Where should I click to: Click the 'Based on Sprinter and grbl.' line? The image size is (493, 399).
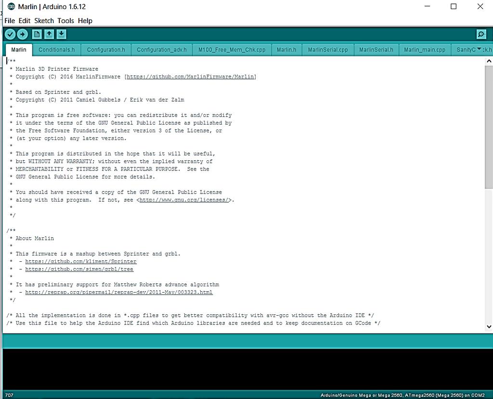(x=58, y=92)
